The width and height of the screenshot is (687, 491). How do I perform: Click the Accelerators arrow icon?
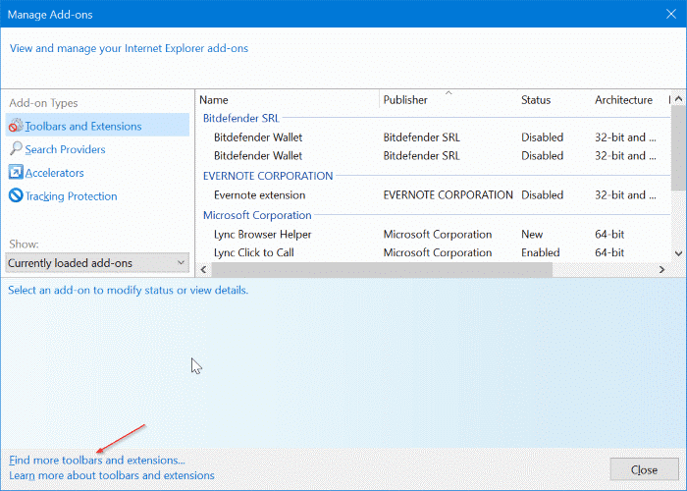click(16, 172)
